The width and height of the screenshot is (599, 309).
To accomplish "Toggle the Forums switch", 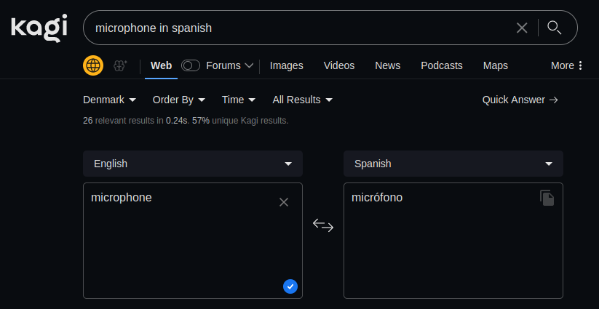I will tap(191, 65).
